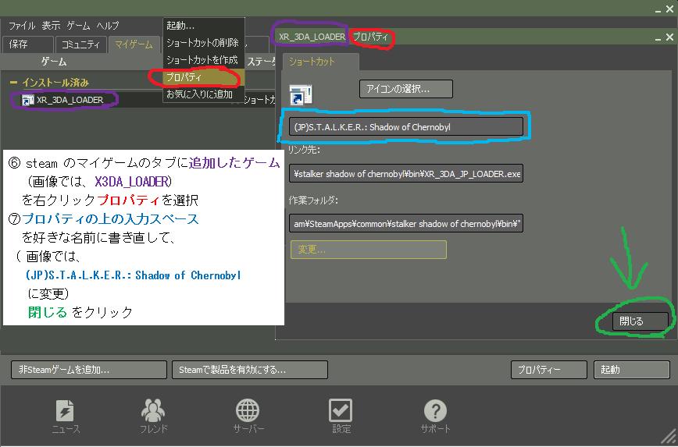This screenshot has width=678, height=447.
Task: Close the properties dialog with X
Action: [669, 37]
